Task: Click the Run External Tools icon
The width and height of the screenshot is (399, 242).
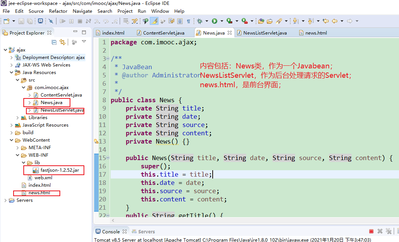Action: (x=245, y=21)
